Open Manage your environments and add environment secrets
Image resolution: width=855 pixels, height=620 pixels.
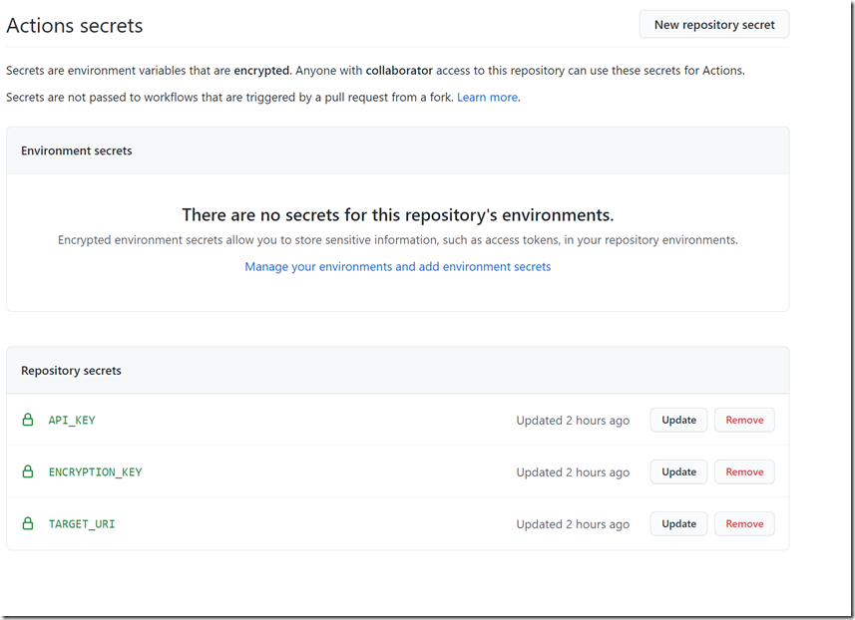(397, 267)
